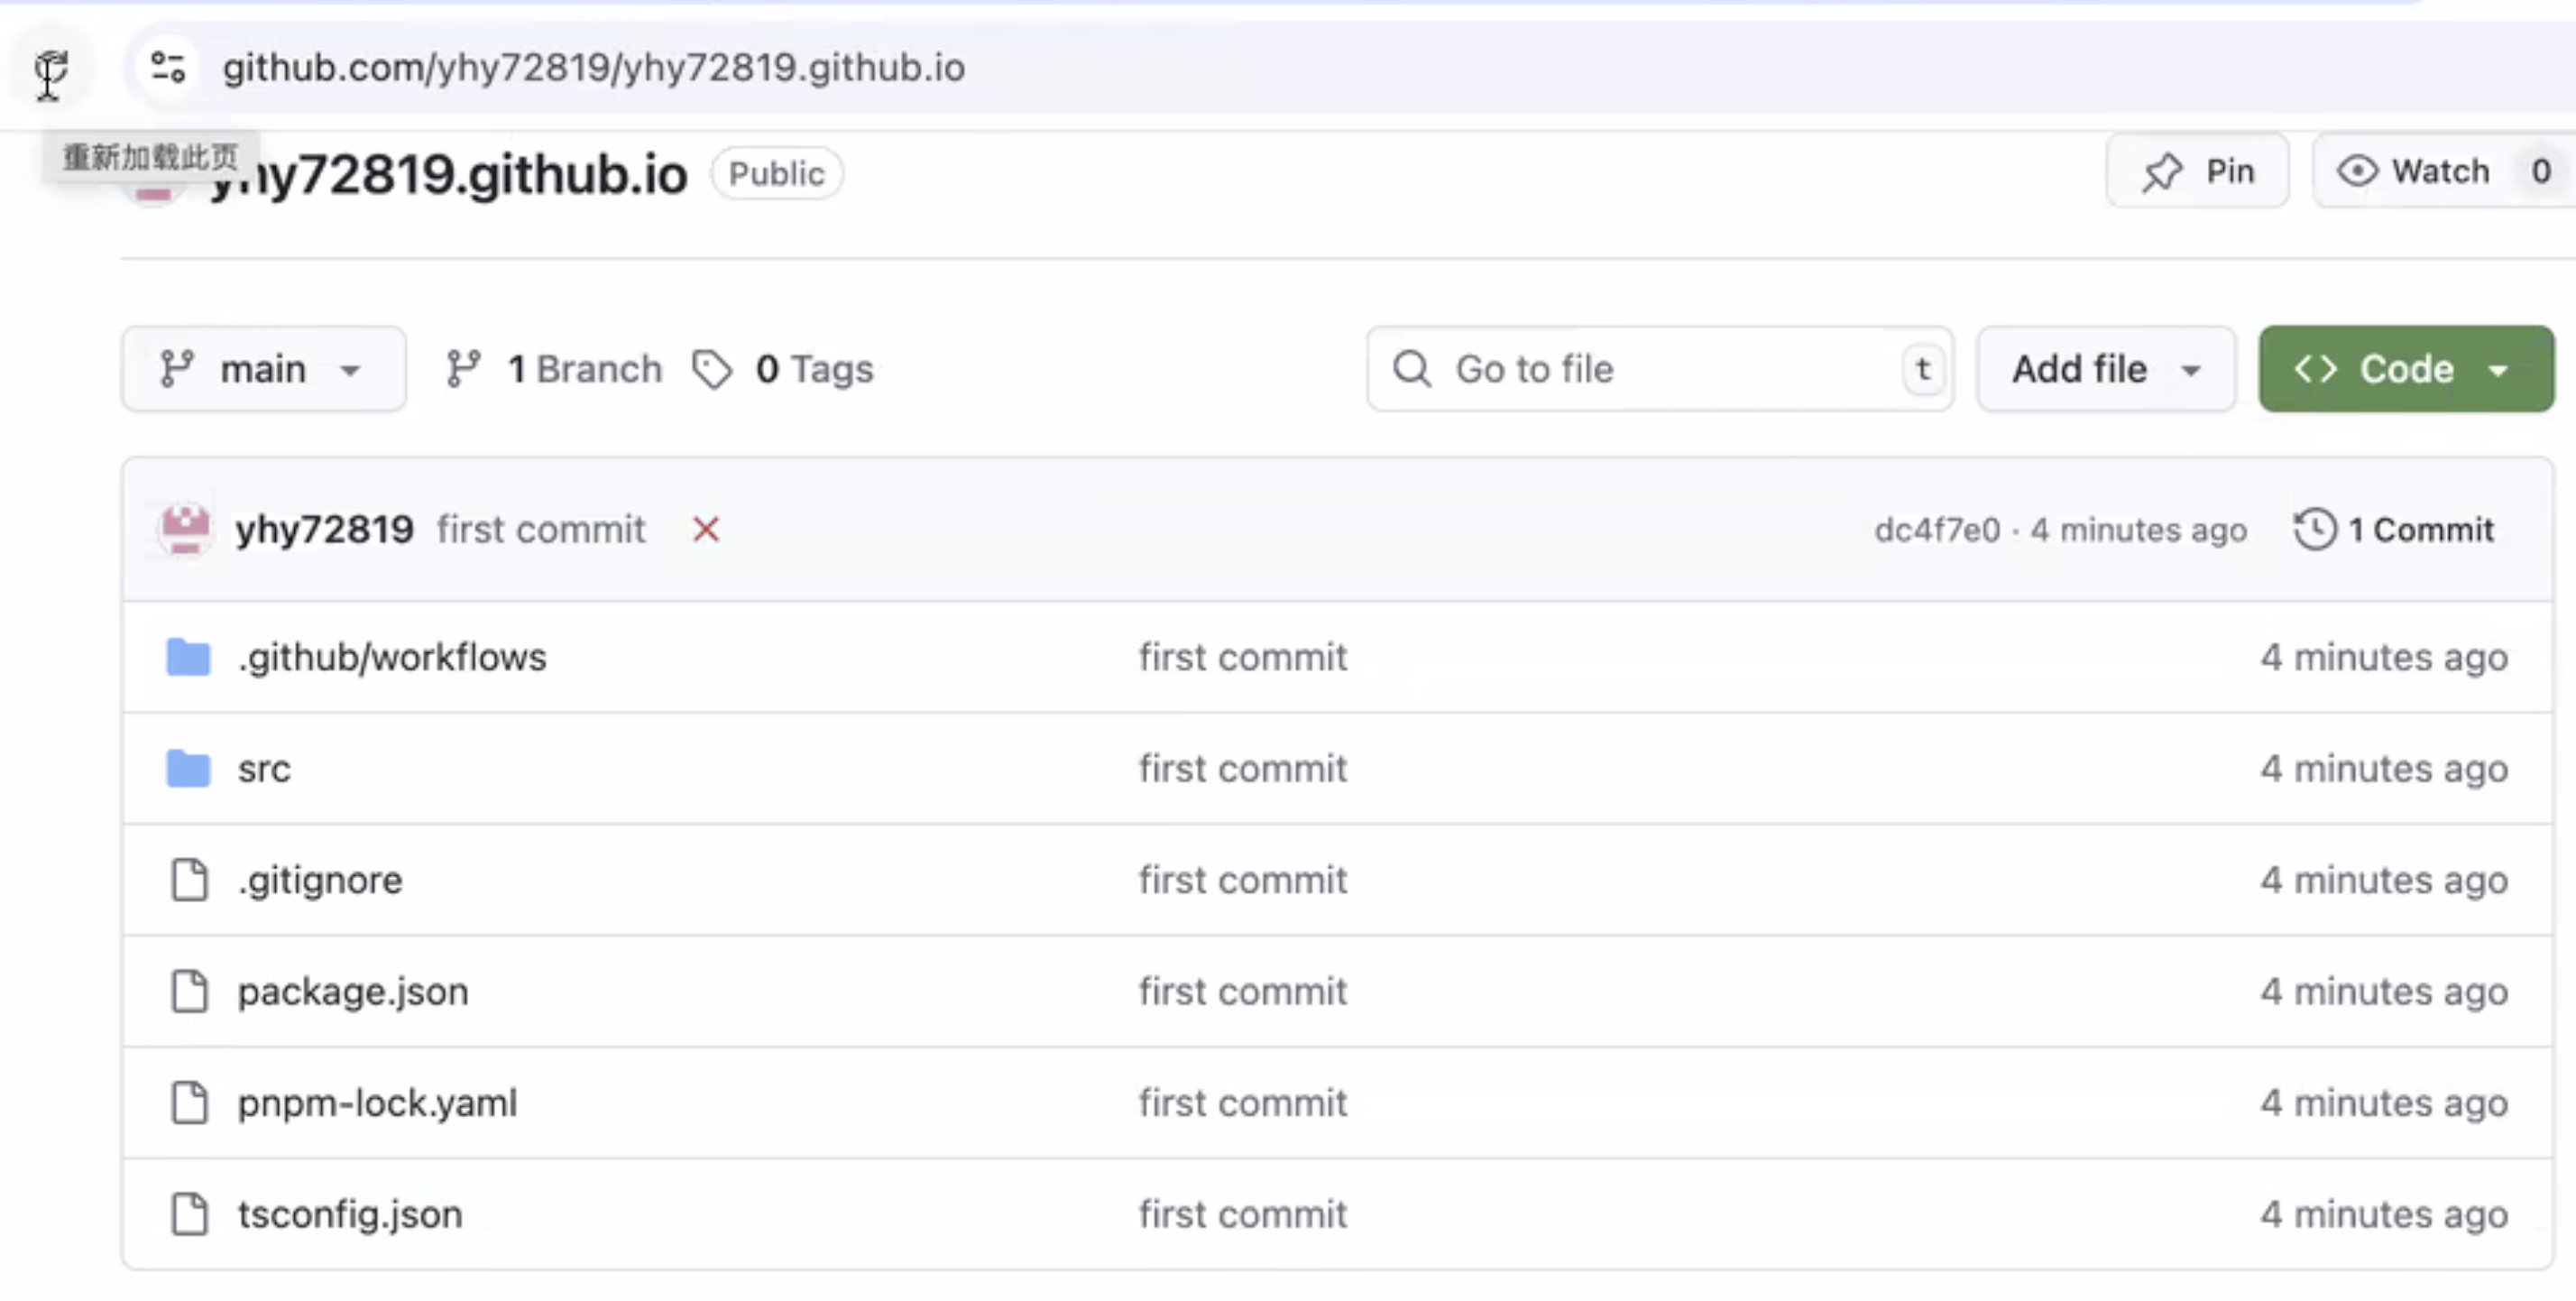Open the .gitignore file
This screenshot has height=1301, width=2576.
click(x=320, y=880)
